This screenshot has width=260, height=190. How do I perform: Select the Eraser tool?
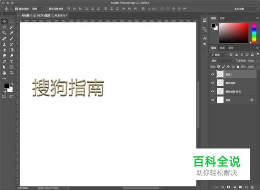(4, 50)
